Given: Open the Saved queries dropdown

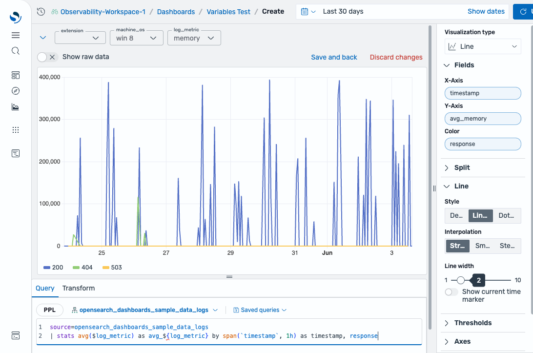Looking at the screenshot, I should coord(260,310).
